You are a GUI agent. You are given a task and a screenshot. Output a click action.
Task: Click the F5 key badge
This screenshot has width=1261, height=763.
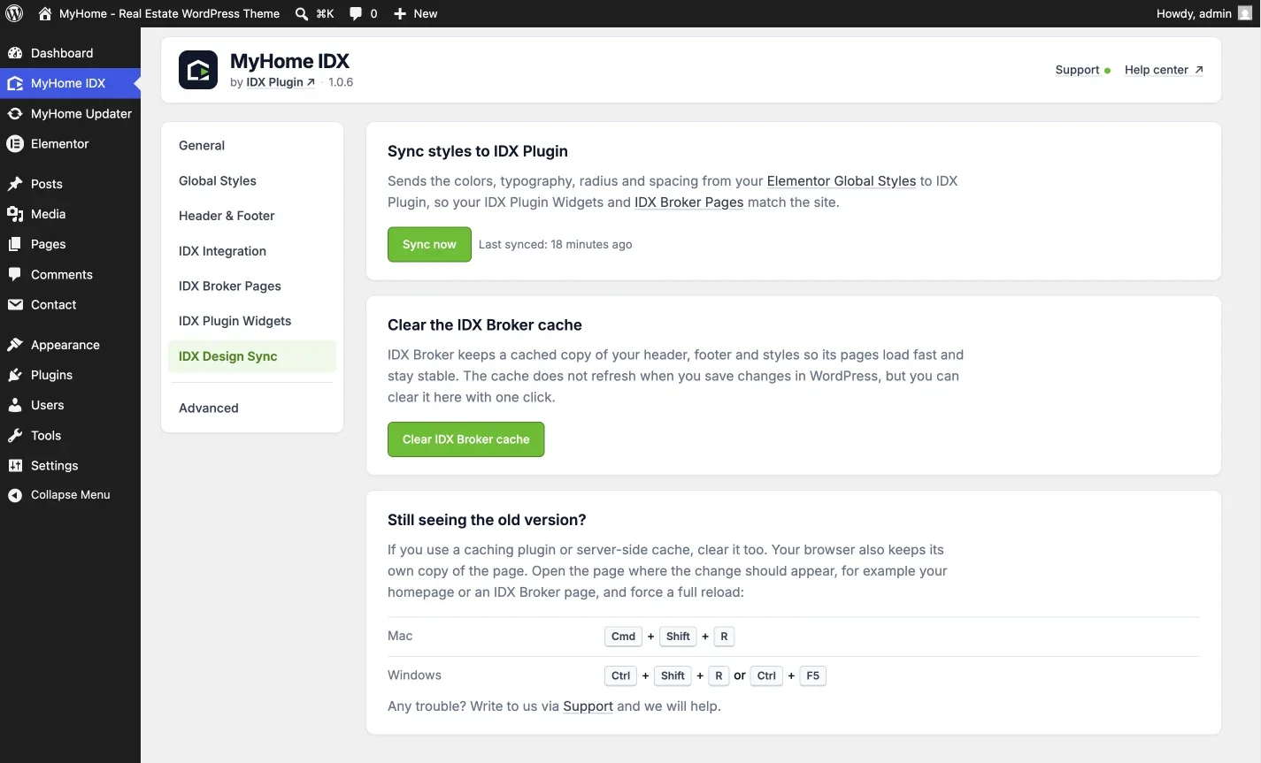point(812,675)
